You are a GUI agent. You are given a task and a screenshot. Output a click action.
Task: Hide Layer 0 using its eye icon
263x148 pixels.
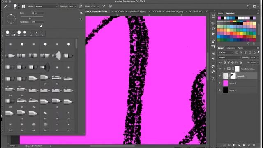[x=219, y=76]
